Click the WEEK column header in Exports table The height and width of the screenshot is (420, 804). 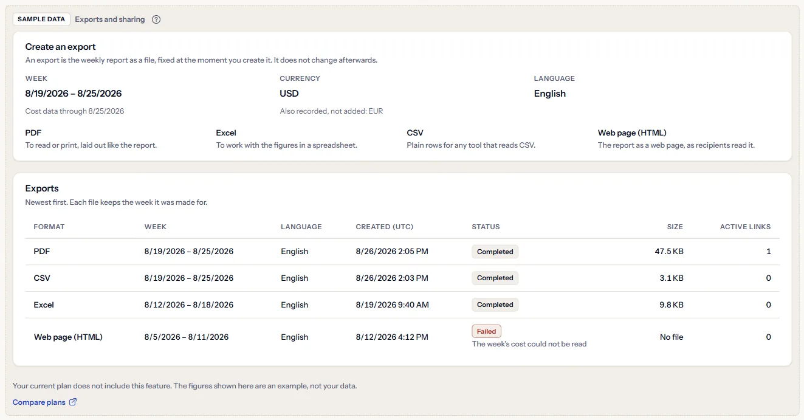pos(156,227)
